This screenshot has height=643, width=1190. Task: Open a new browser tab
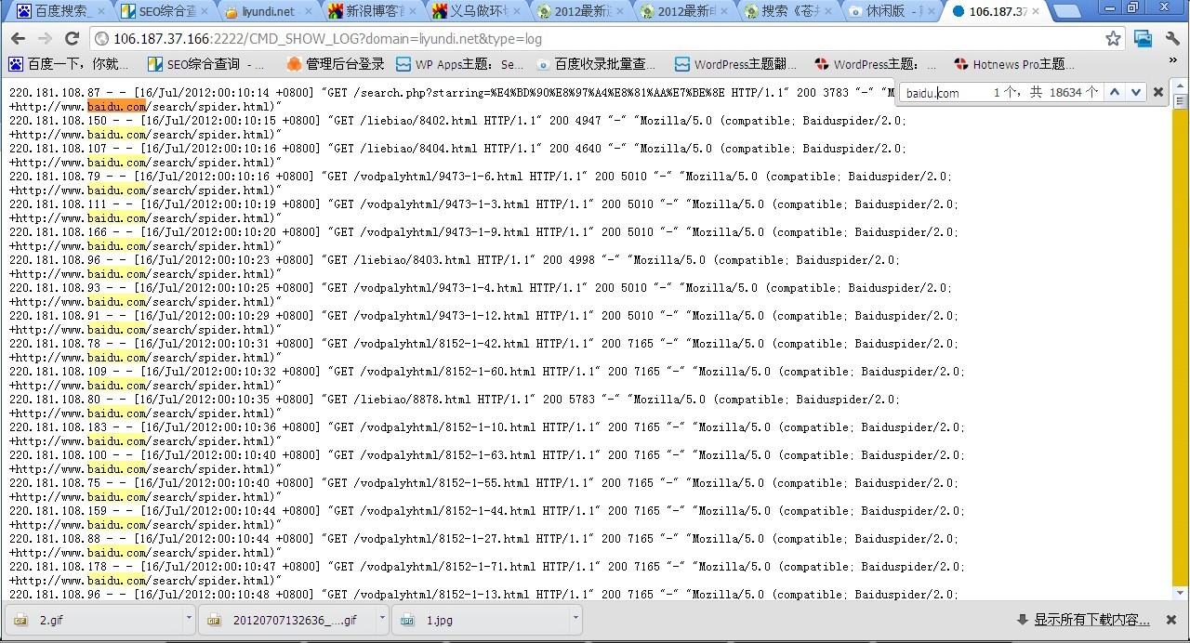click(1067, 11)
